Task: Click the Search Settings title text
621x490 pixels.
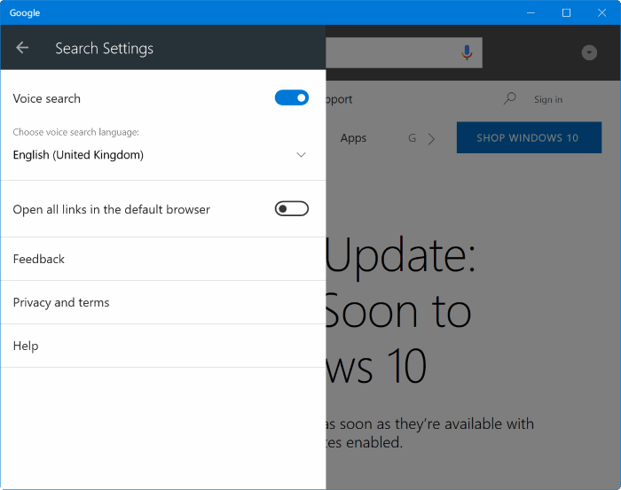Action: point(104,48)
